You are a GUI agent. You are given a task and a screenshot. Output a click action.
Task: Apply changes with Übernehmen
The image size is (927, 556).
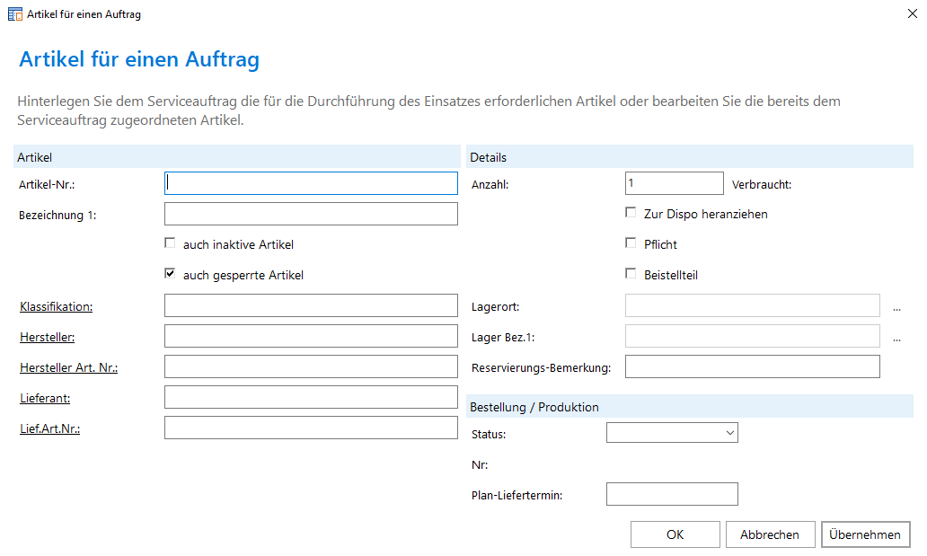(x=865, y=534)
